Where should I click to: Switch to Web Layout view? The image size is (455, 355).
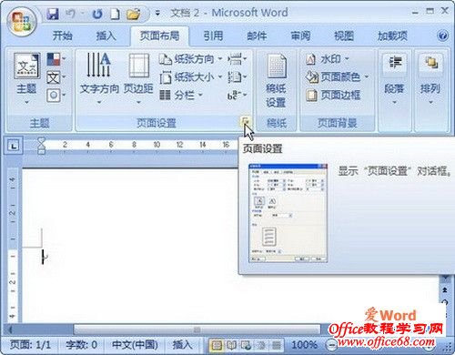[x=246, y=345]
